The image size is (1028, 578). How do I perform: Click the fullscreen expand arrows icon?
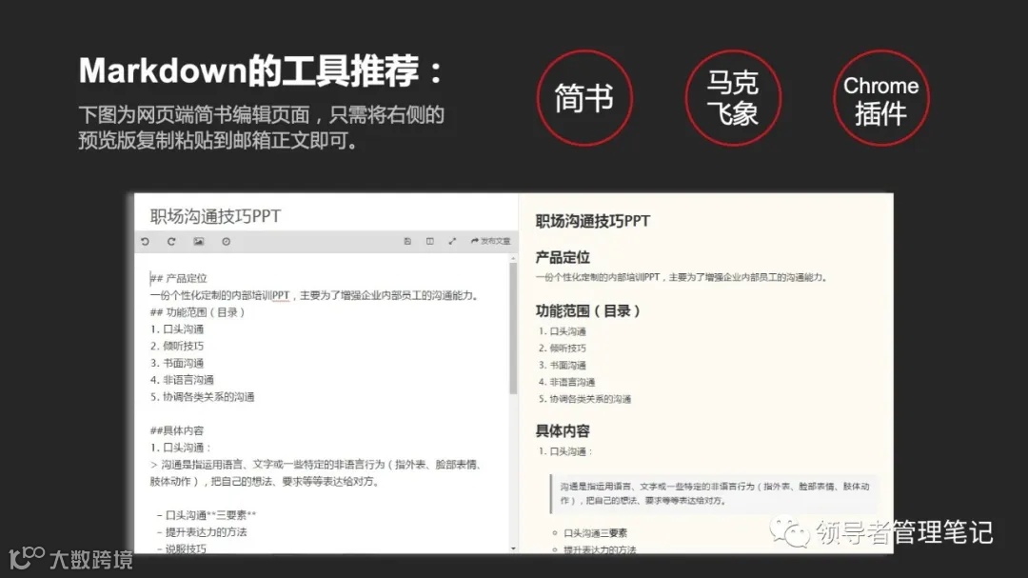point(450,241)
